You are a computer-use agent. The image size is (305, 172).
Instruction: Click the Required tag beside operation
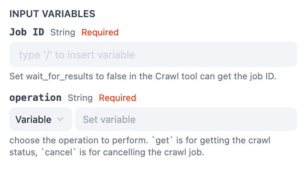[118, 98]
